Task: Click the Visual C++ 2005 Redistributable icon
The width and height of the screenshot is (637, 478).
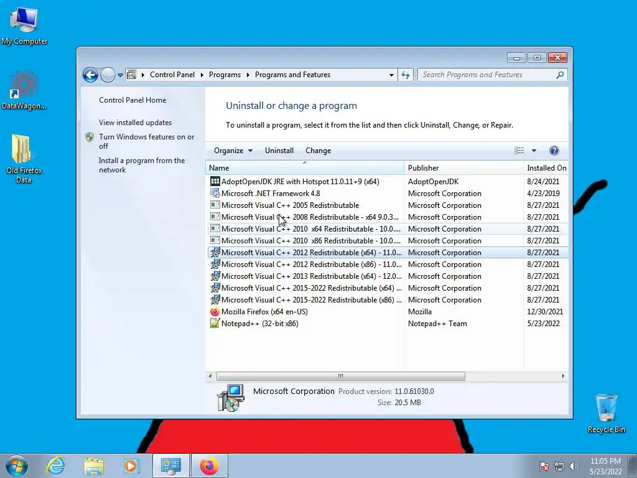Action: [215, 205]
